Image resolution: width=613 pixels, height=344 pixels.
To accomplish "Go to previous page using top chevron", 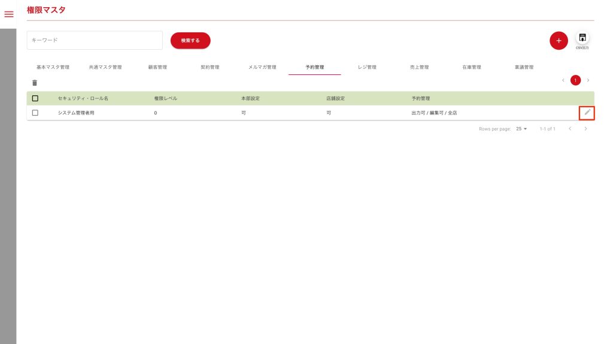I will point(563,80).
